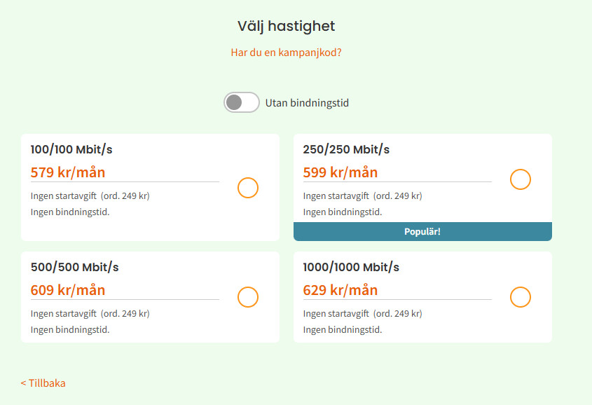592x405 pixels.
Task: Click the 'Utan bindningstid' label text
Action: coord(307,103)
